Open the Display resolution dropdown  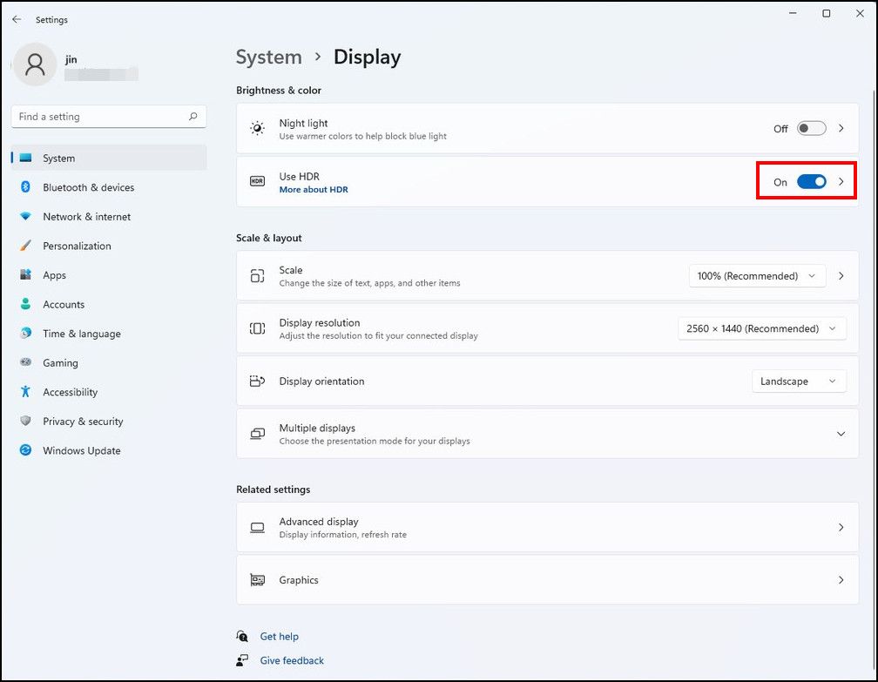(x=761, y=328)
